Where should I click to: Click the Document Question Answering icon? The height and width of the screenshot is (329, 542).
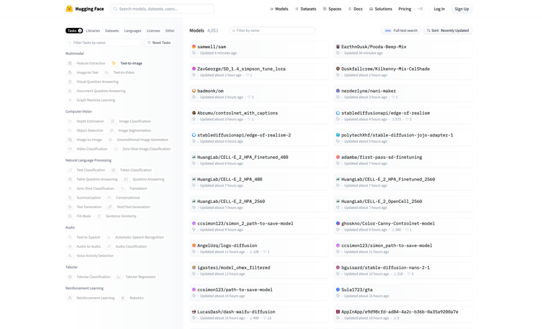click(x=70, y=91)
